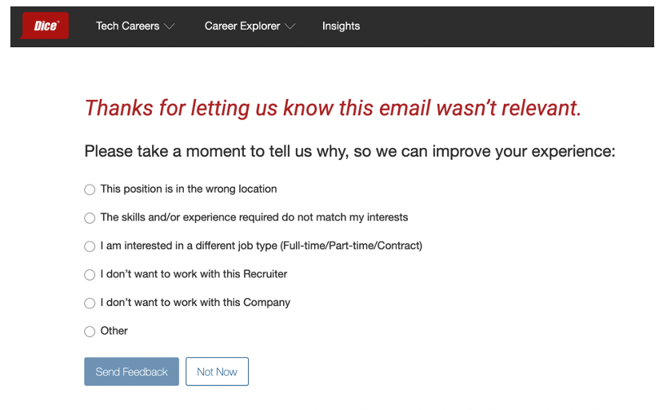663x410 pixels.
Task: Click the 'Other' option label text
Action: 114,331
